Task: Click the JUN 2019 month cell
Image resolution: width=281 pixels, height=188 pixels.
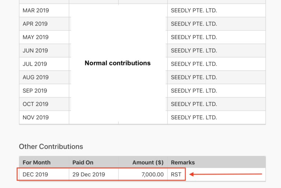Action: point(35,50)
